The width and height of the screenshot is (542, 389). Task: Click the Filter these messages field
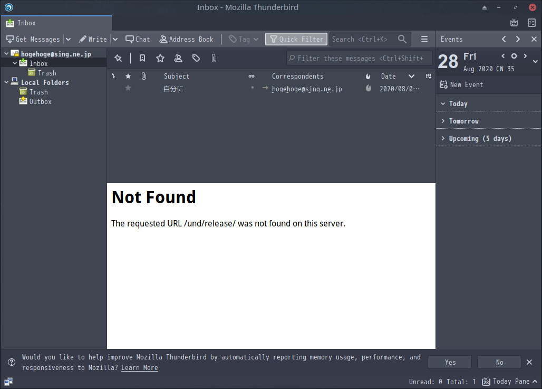coord(360,58)
